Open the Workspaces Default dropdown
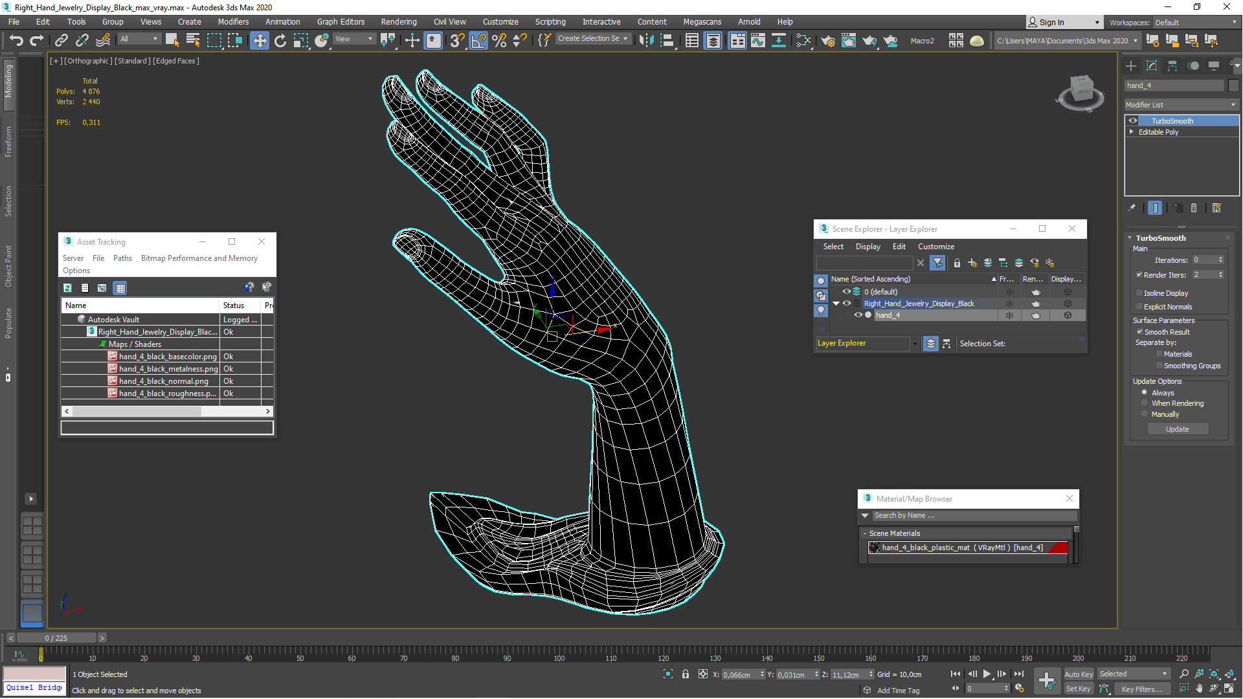 [x=1196, y=23]
